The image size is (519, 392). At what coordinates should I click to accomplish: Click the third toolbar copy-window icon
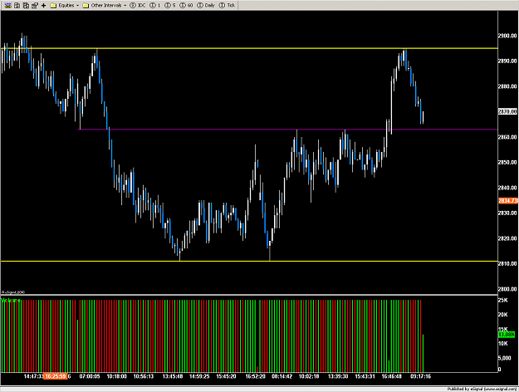coord(26,5)
